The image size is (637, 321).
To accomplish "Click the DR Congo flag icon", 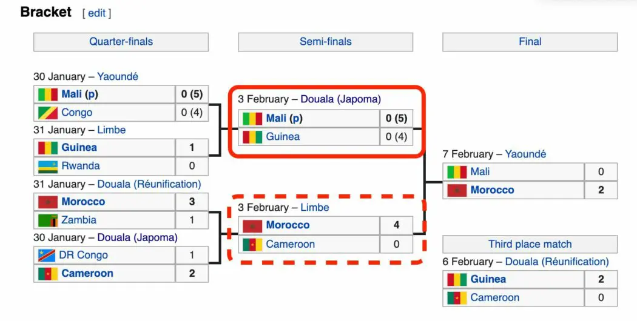I will pyautogui.click(x=47, y=255).
